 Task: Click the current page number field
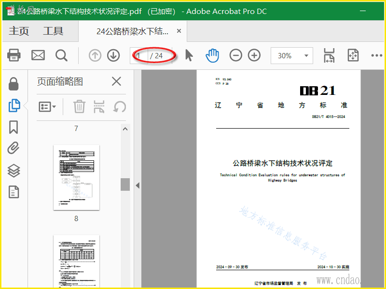(x=139, y=56)
